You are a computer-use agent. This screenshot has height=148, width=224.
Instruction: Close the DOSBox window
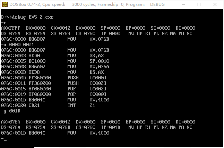pyautogui.click(x=215, y=4)
